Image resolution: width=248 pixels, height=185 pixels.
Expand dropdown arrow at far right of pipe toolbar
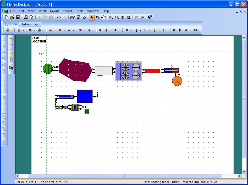[200, 30]
